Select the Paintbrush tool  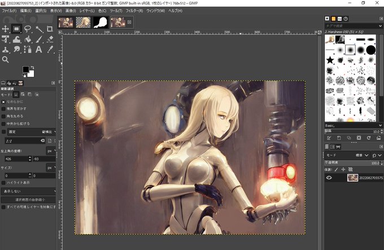click(x=39, y=39)
